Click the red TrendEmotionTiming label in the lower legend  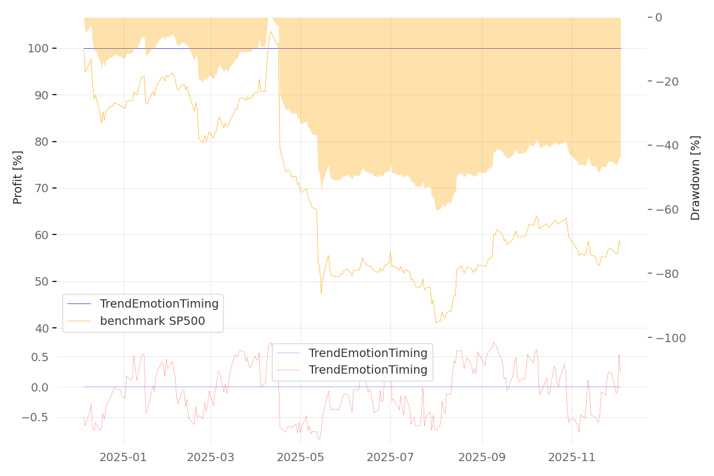(368, 370)
